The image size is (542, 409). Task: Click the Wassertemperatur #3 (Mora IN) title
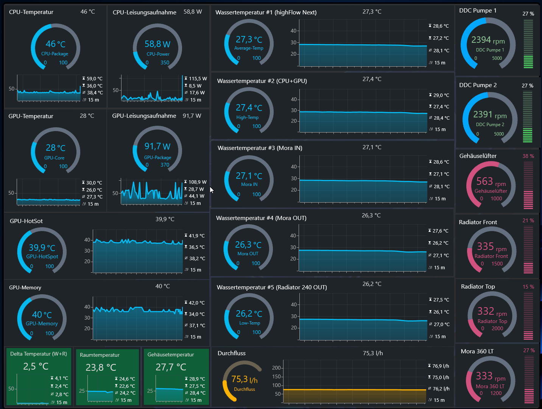pos(260,148)
